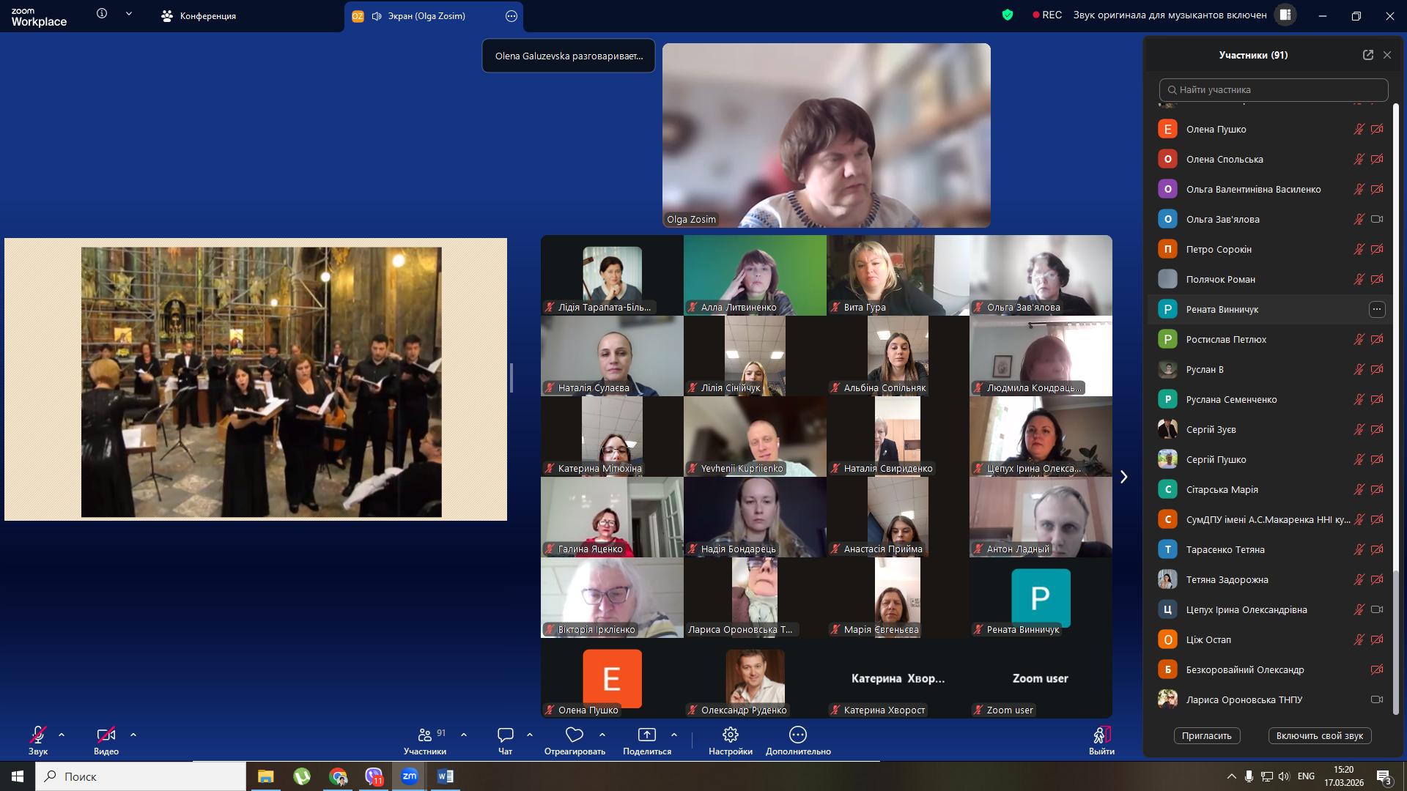
Task: Expand the Share options arrow
Action: [x=674, y=734]
